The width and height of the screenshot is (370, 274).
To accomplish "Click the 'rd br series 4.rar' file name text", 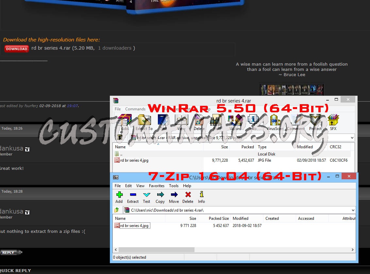I will [x=51, y=48].
